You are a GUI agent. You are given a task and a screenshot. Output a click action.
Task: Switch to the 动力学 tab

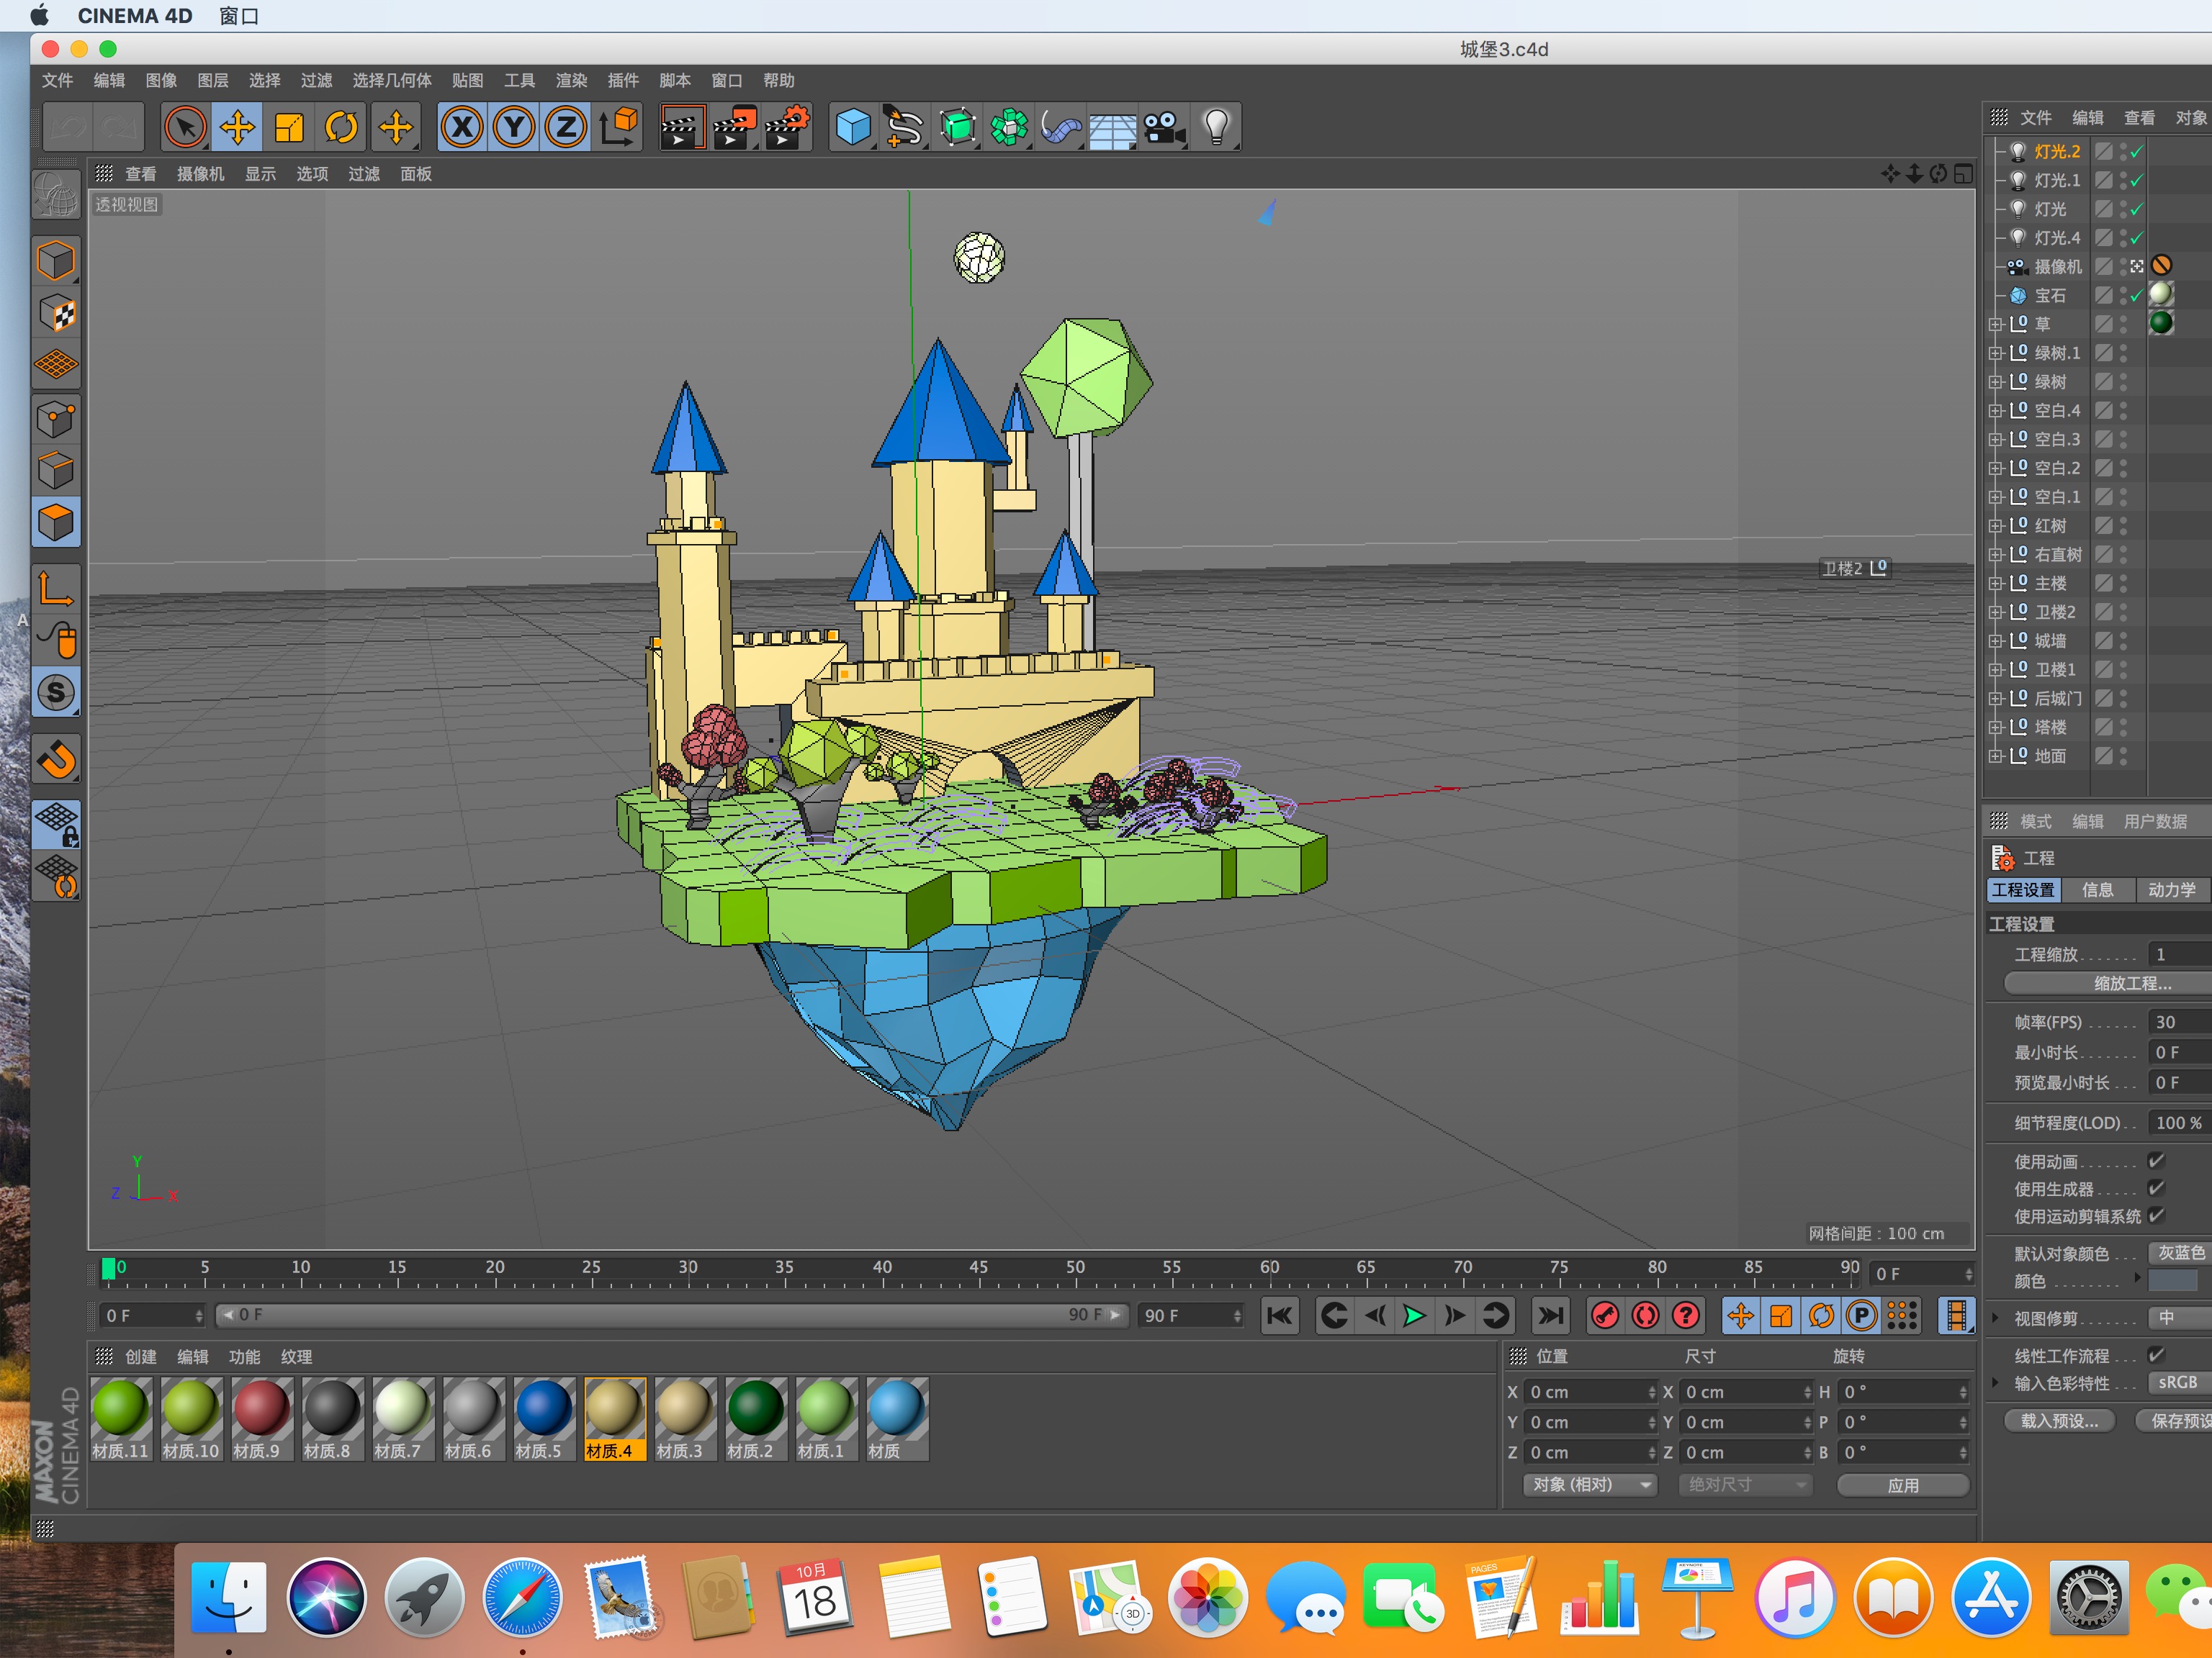click(2171, 889)
